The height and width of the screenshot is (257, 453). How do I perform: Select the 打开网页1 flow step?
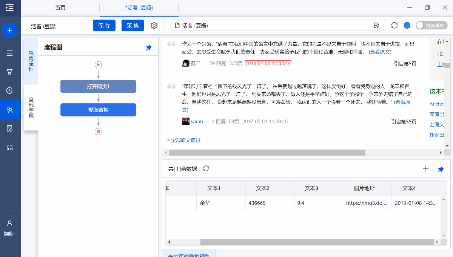coord(98,86)
